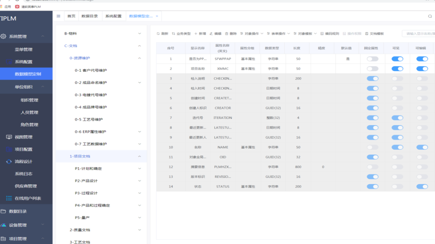Viewport: 435px width, 244px height.
Task: Collapse the 单位组织 sidebar group
Action: pyautogui.click(x=43, y=87)
